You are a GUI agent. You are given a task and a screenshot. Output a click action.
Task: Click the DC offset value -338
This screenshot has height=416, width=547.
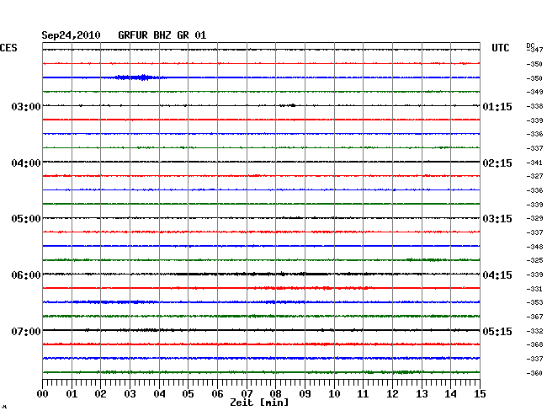click(534, 106)
